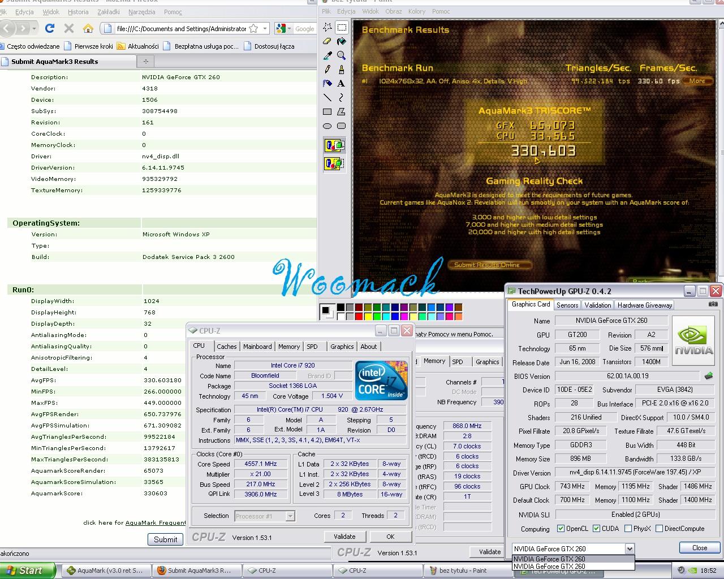This screenshot has width=724, height=579.
Task: Switch to bez tytułu - Paint taskbar button
Action: (468, 571)
